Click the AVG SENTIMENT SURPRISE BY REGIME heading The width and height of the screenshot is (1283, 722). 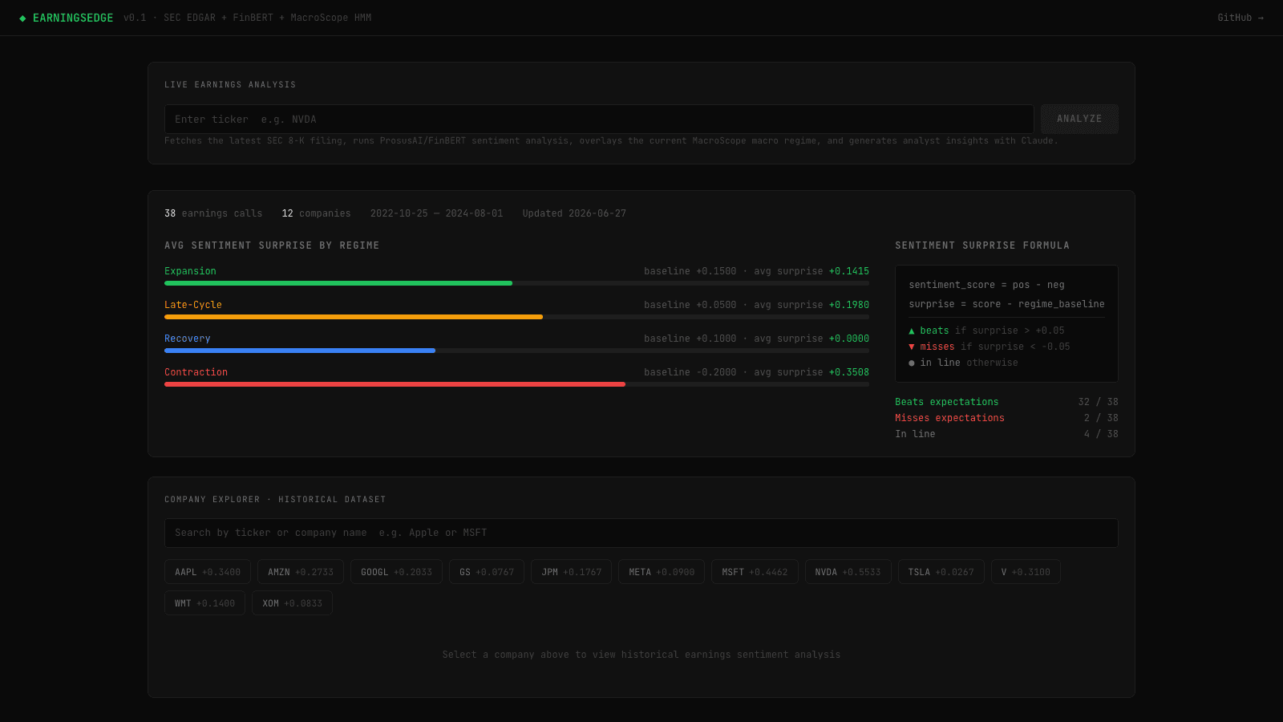coord(272,245)
